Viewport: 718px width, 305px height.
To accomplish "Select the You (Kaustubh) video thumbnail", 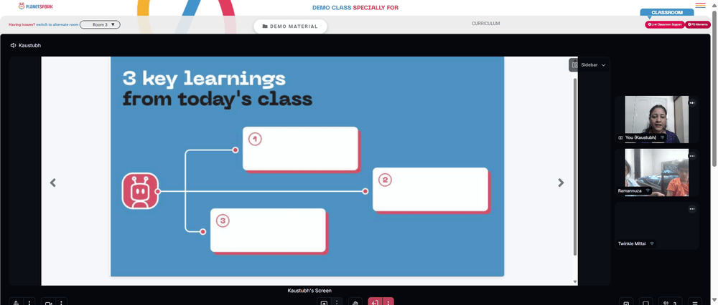I will click(657, 120).
